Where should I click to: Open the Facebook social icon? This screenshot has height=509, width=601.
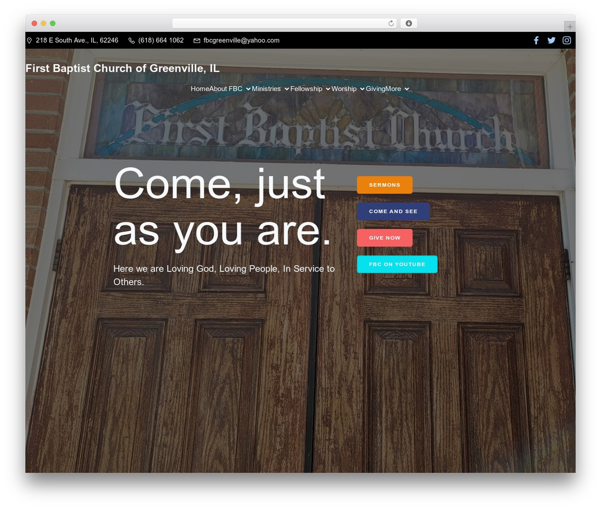pos(536,40)
